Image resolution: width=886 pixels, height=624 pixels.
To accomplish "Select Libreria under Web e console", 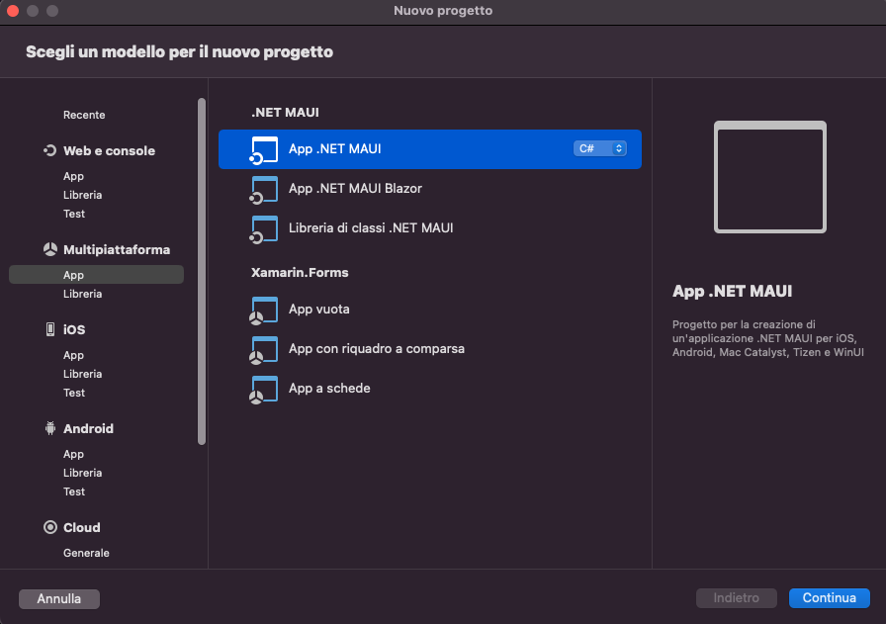I will [82, 195].
